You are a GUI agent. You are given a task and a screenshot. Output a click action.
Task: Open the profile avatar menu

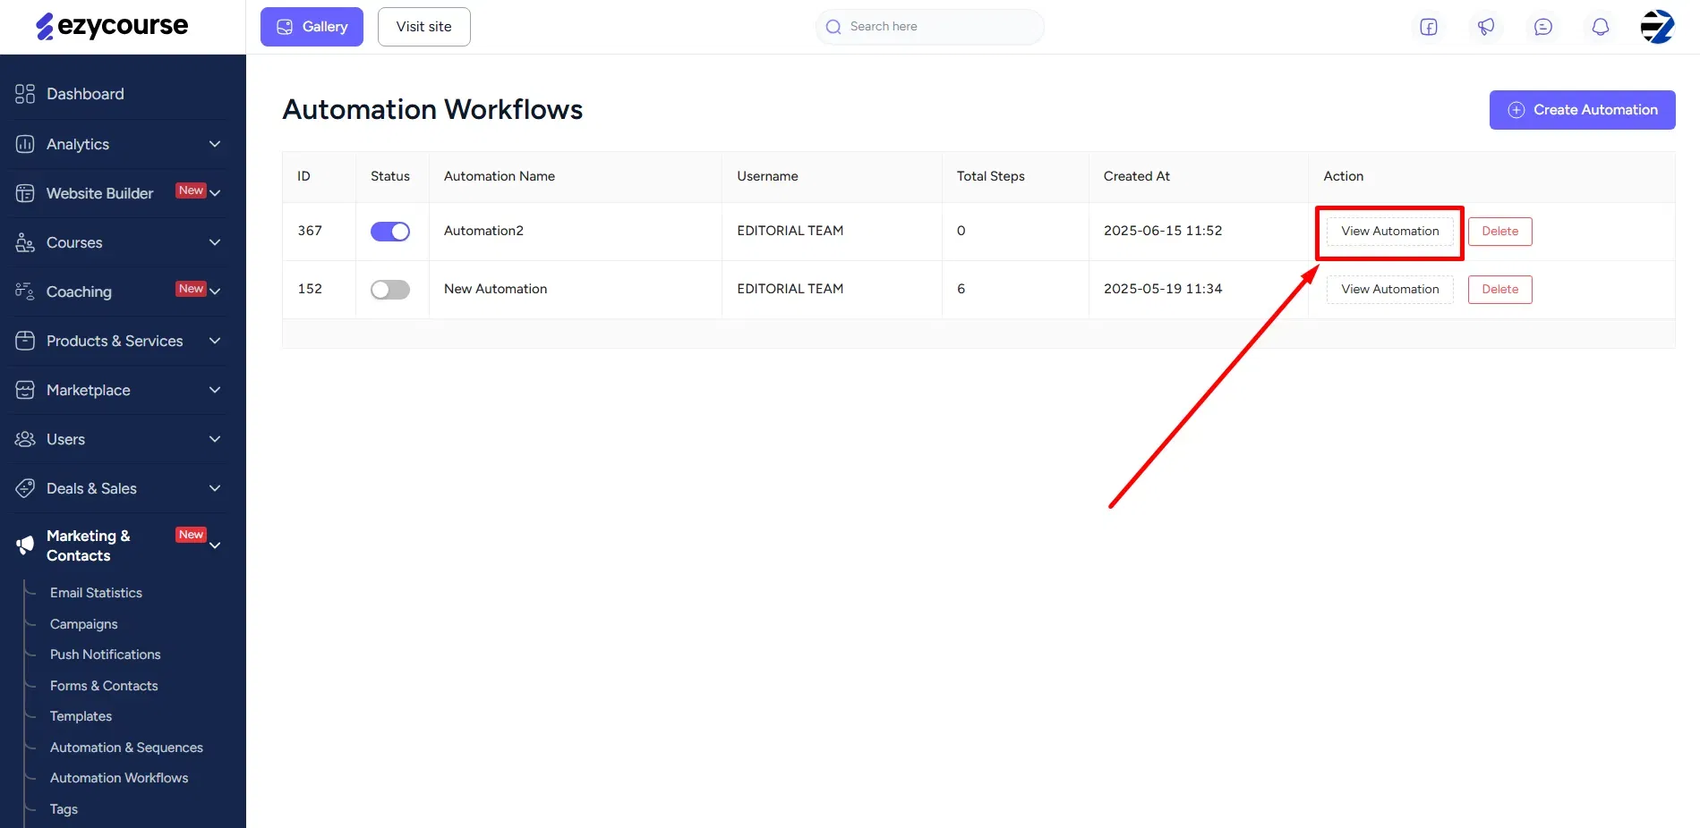click(x=1658, y=27)
